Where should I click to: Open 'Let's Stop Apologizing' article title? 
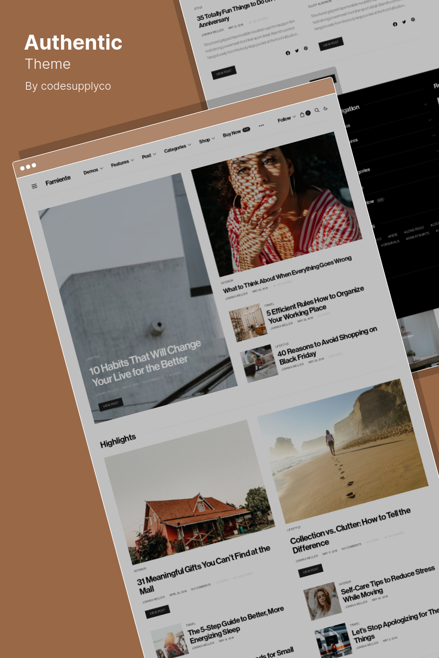tap(395, 625)
